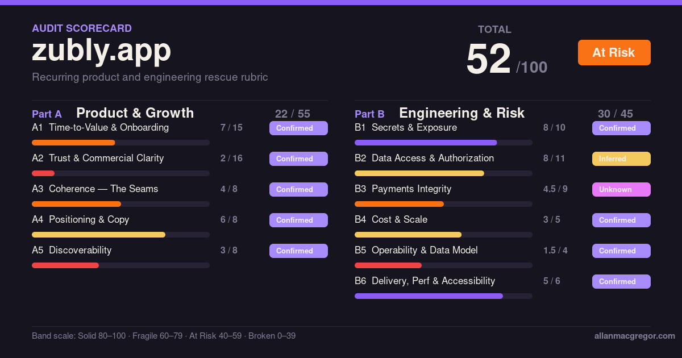
Task: Click the 5 / 6 score
Action: pyautogui.click(x=552, y=281)
